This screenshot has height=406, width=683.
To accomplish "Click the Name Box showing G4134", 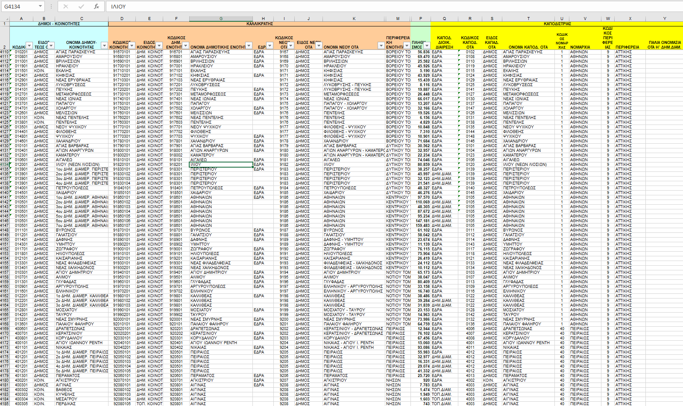I will [19, 6].
